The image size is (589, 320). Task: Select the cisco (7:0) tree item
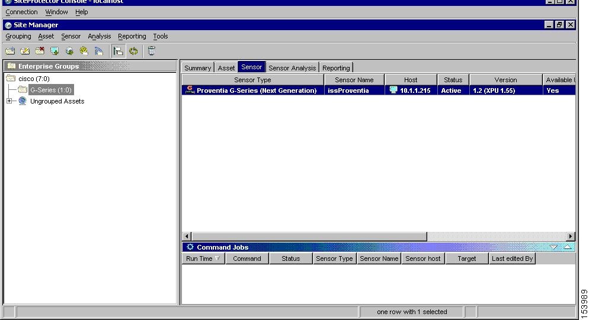[x=34, y=79]
